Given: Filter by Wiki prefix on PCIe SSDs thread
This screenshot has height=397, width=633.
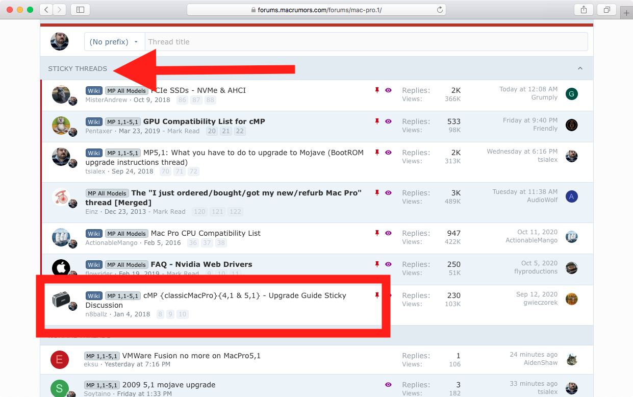Looking at the screenshot, I should [x=94, y=91].
